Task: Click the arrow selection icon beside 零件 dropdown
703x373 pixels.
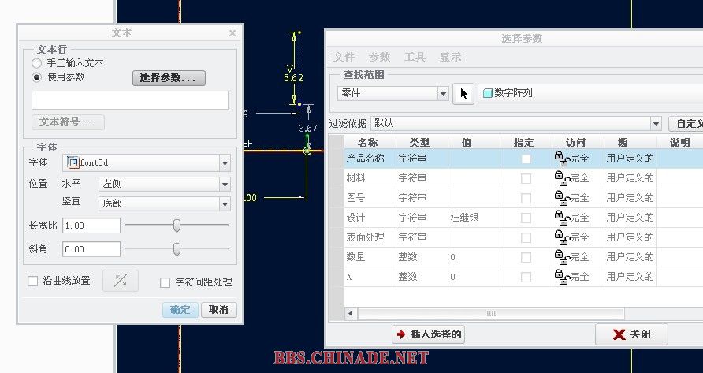Action: [x=463, y=93]
